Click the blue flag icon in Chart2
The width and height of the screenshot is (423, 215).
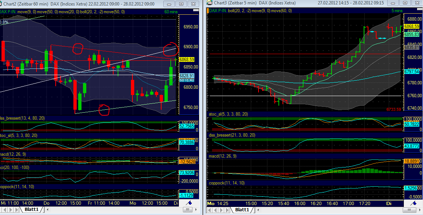[x=190, y=203]
